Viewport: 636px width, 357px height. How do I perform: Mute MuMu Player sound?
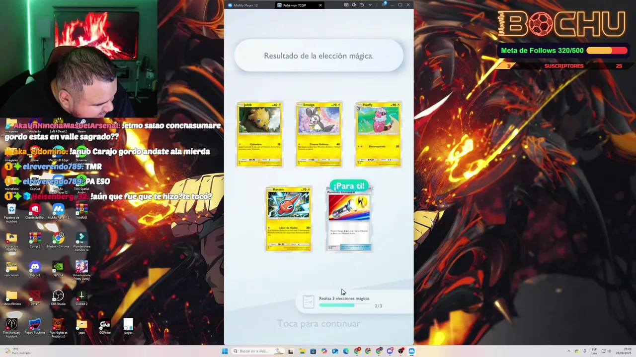click(x=354, y=5)
